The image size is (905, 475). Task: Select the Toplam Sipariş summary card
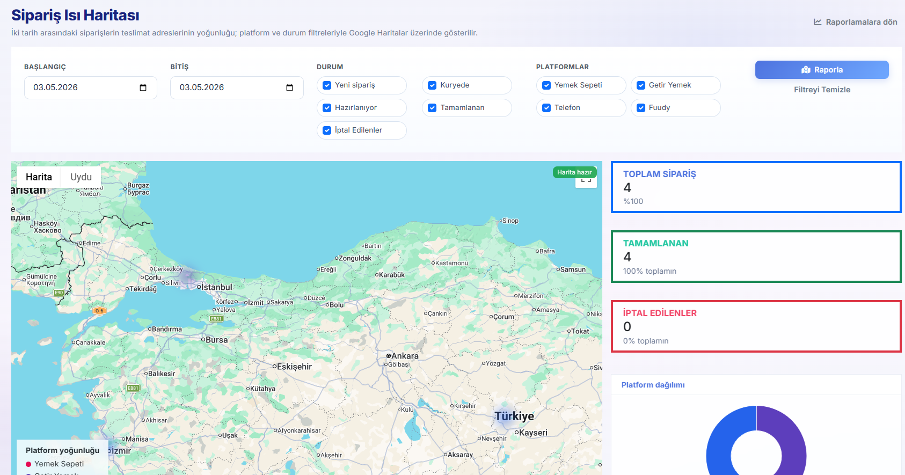[756, 187]
